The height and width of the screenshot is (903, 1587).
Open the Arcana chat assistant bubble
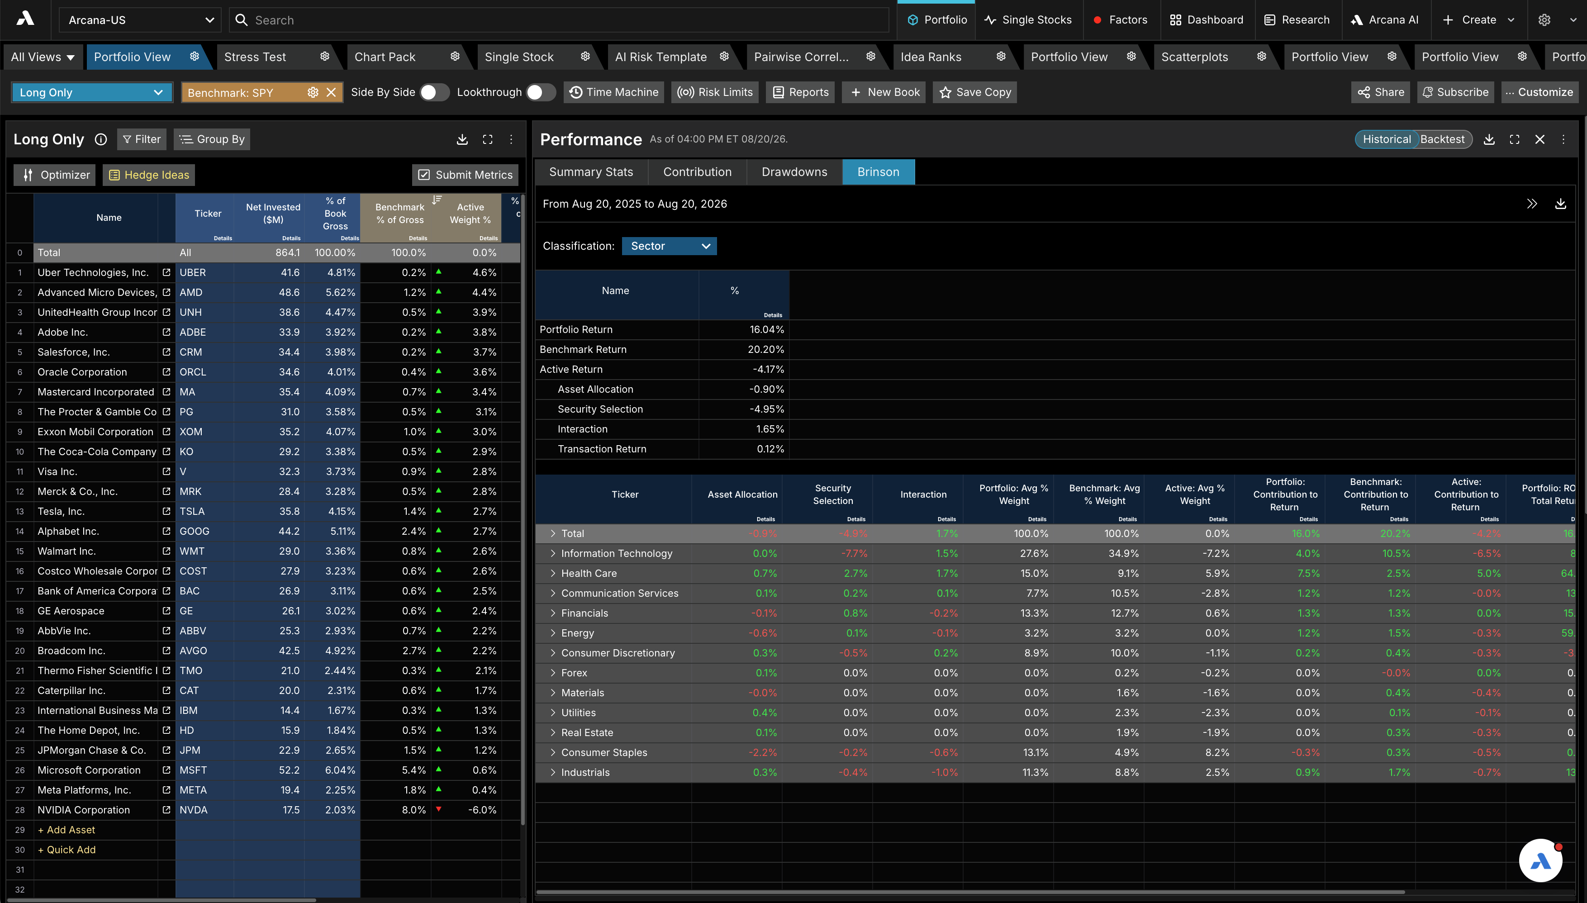(1540, 860)
